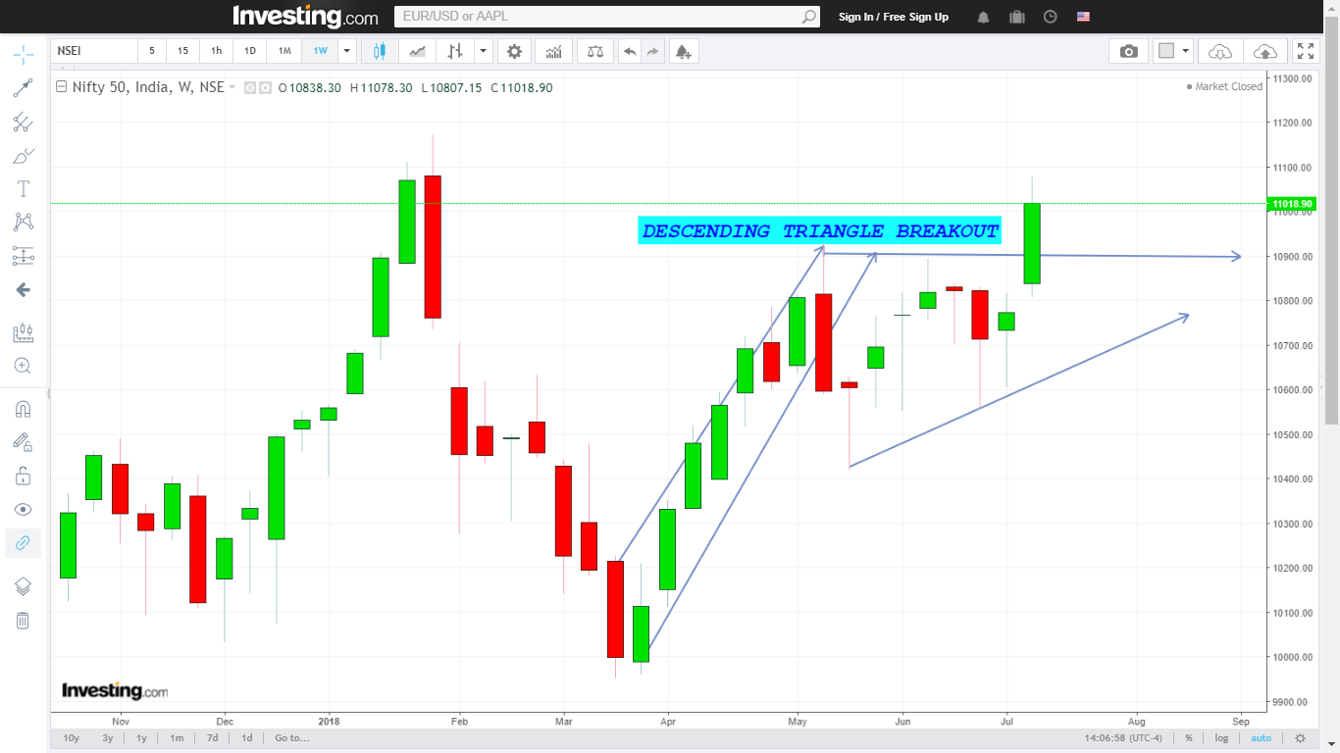Enable the auto scale option
This screenshot has height=753, width=1340.
click(1261, 737)
